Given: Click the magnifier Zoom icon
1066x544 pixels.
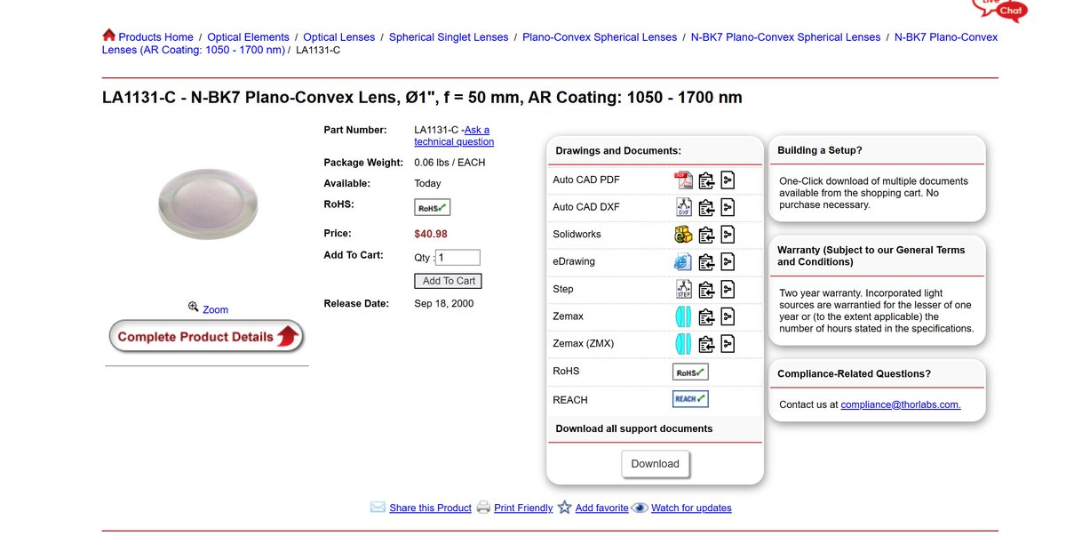Looking at the screenshot, I should click(194, 307).
